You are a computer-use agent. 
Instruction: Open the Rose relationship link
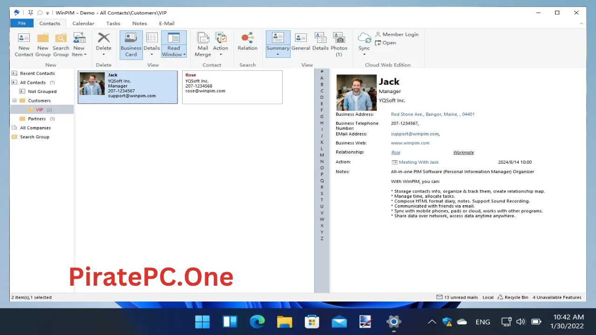396,153
